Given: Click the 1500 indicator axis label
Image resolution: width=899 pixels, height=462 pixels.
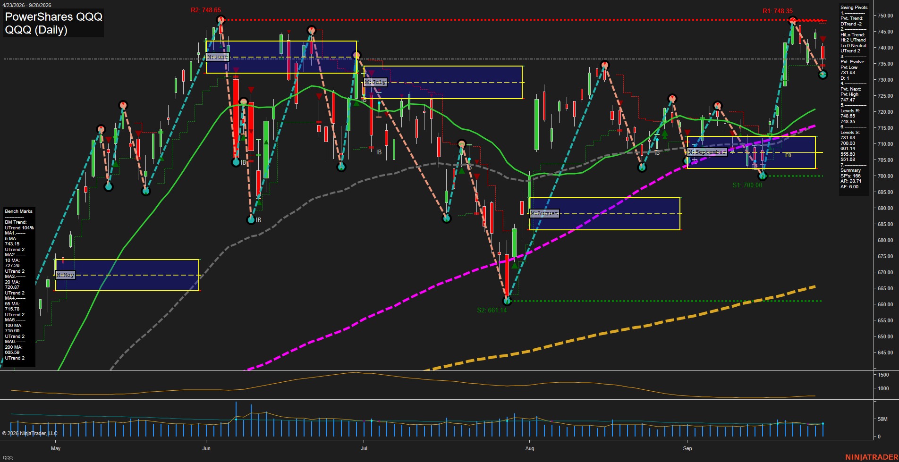Looking at the screenshot, I should [x=883, y=375].
